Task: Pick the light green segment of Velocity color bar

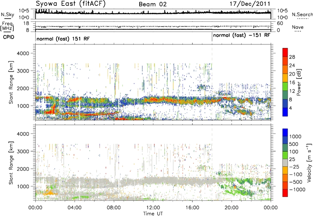Action: [285, 155]
